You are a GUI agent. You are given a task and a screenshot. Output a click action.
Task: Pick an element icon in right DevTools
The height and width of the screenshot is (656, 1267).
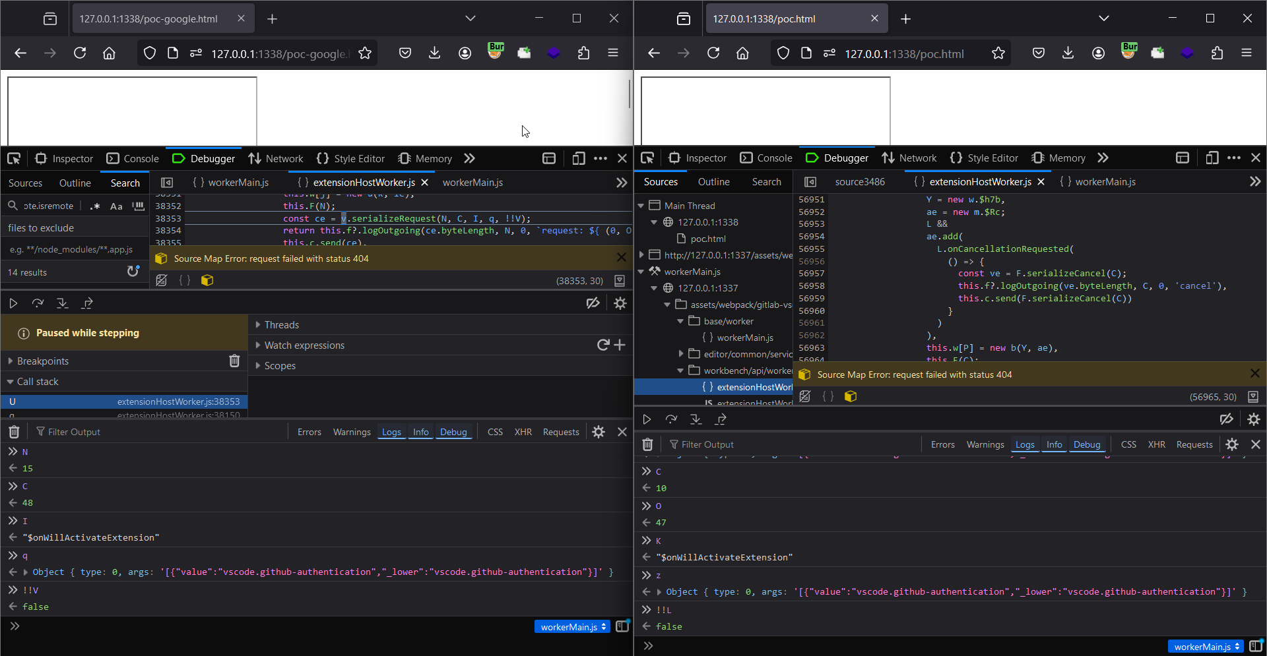pyautogui.click(x=647, y=158)
